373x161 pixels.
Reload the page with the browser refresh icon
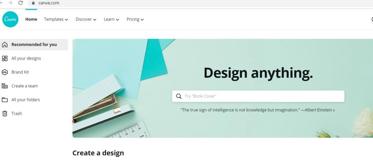(x=20, y=3)
